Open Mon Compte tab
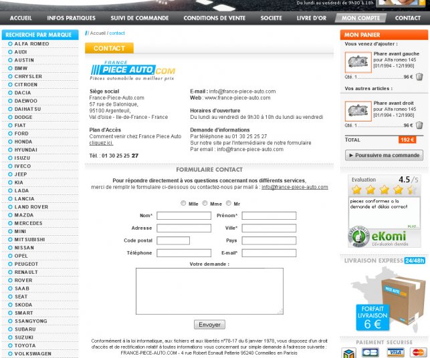This screenshot has height=358, width=430. [x=360, y=18]
